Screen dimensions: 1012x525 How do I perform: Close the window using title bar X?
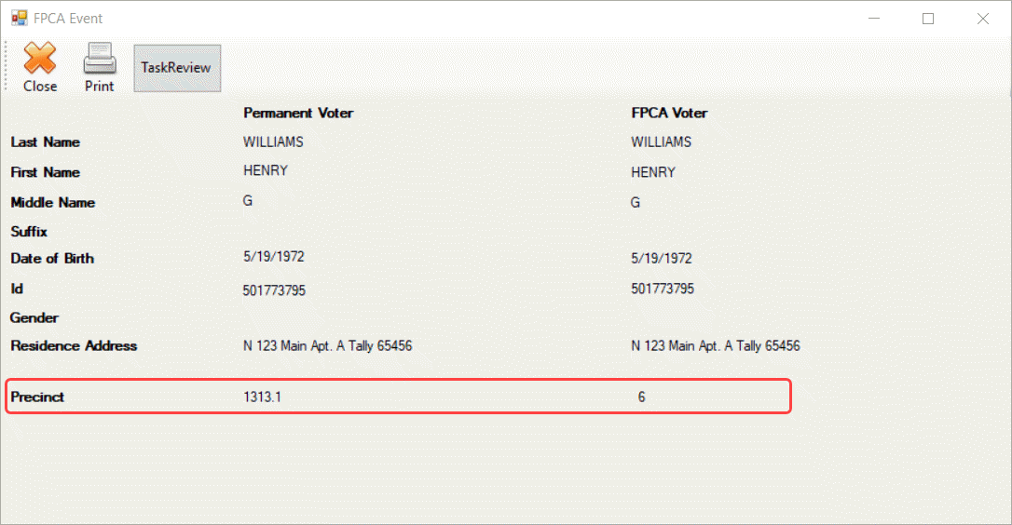[982, 19]
